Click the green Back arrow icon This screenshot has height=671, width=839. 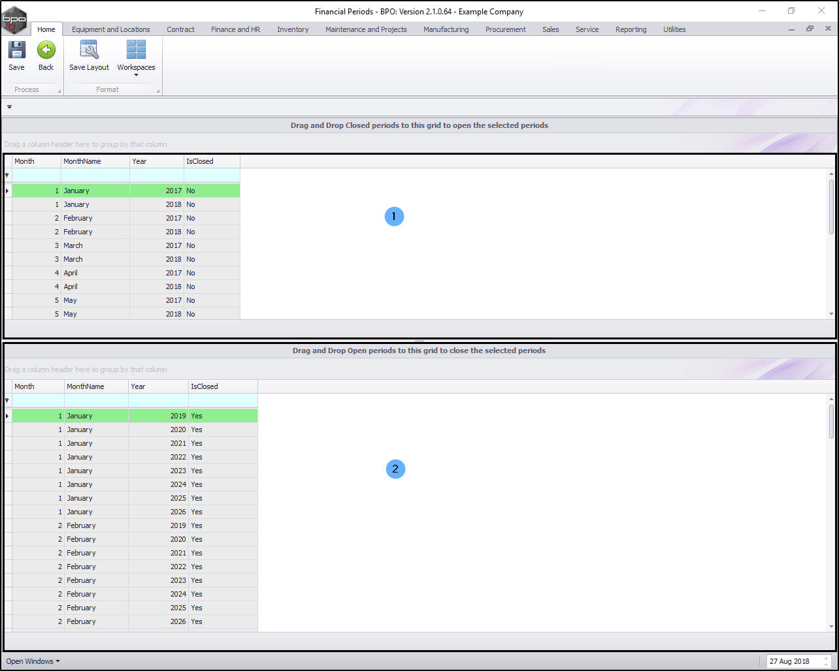[x=46, y=50]
